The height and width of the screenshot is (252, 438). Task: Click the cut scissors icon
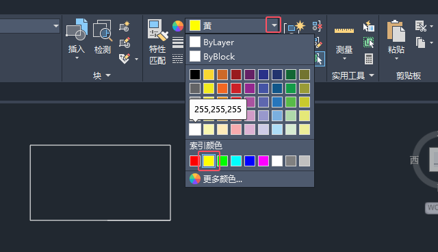(x=421, y=26)
